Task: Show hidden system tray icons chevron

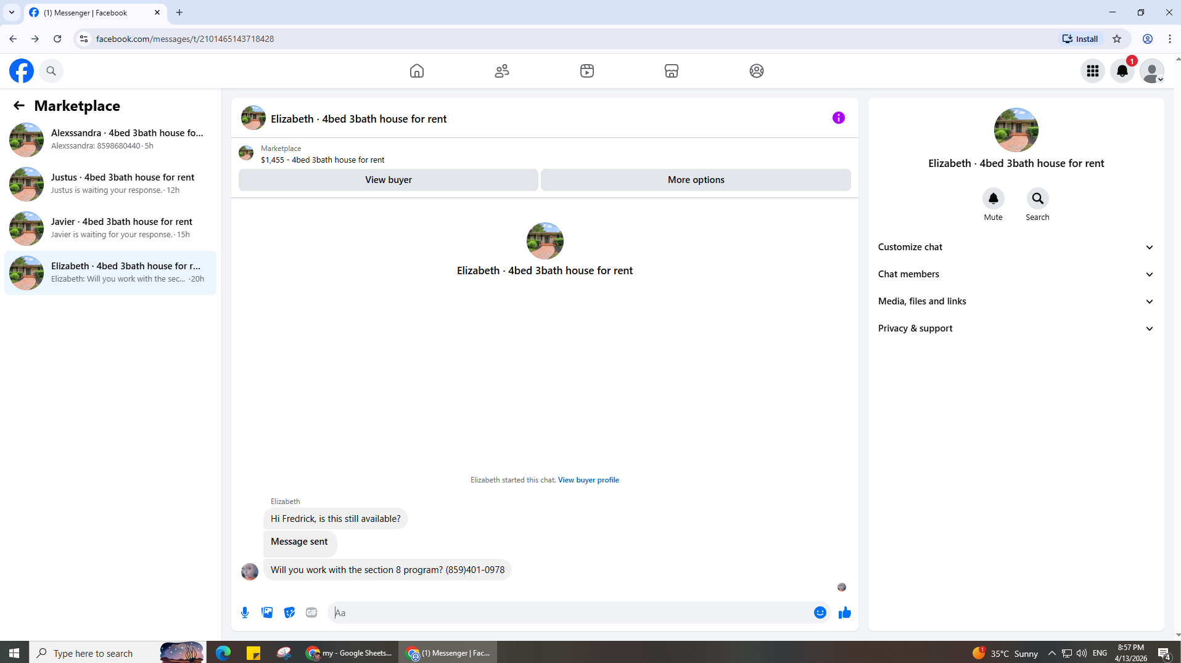Action: point(1052,653)
